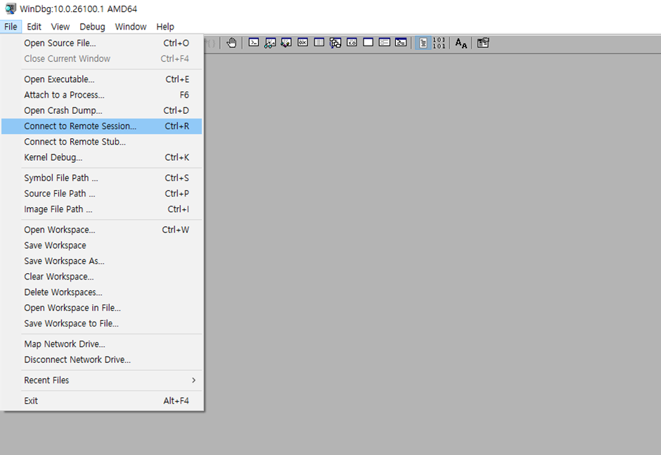Image resolution: width=661 pixels, height=455 pixels.
Task: Select Map Network Drive...
Action: tap(101, 343)
